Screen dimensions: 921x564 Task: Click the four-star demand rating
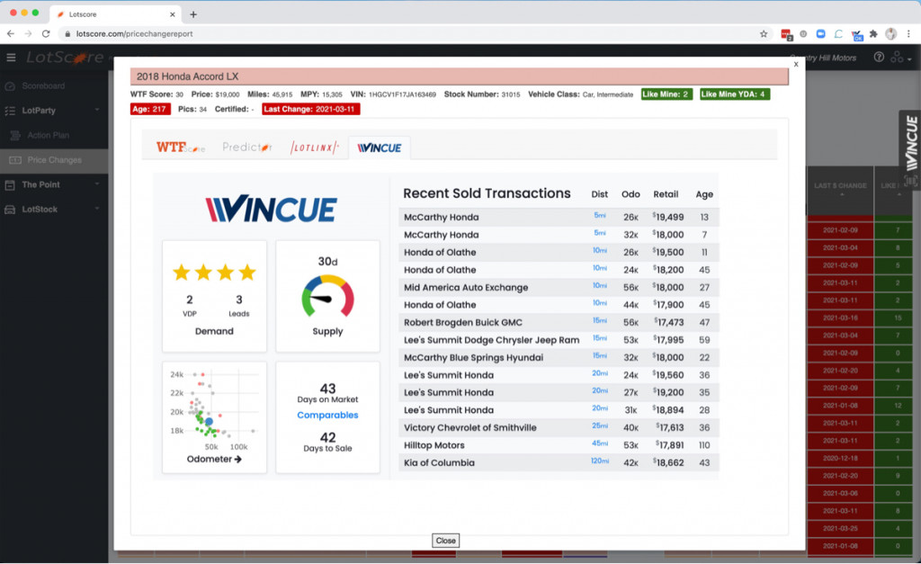click(214, 273)
